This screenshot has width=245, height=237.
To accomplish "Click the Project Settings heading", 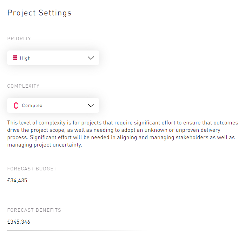I will pyautogui.click(x=39, y=13).
